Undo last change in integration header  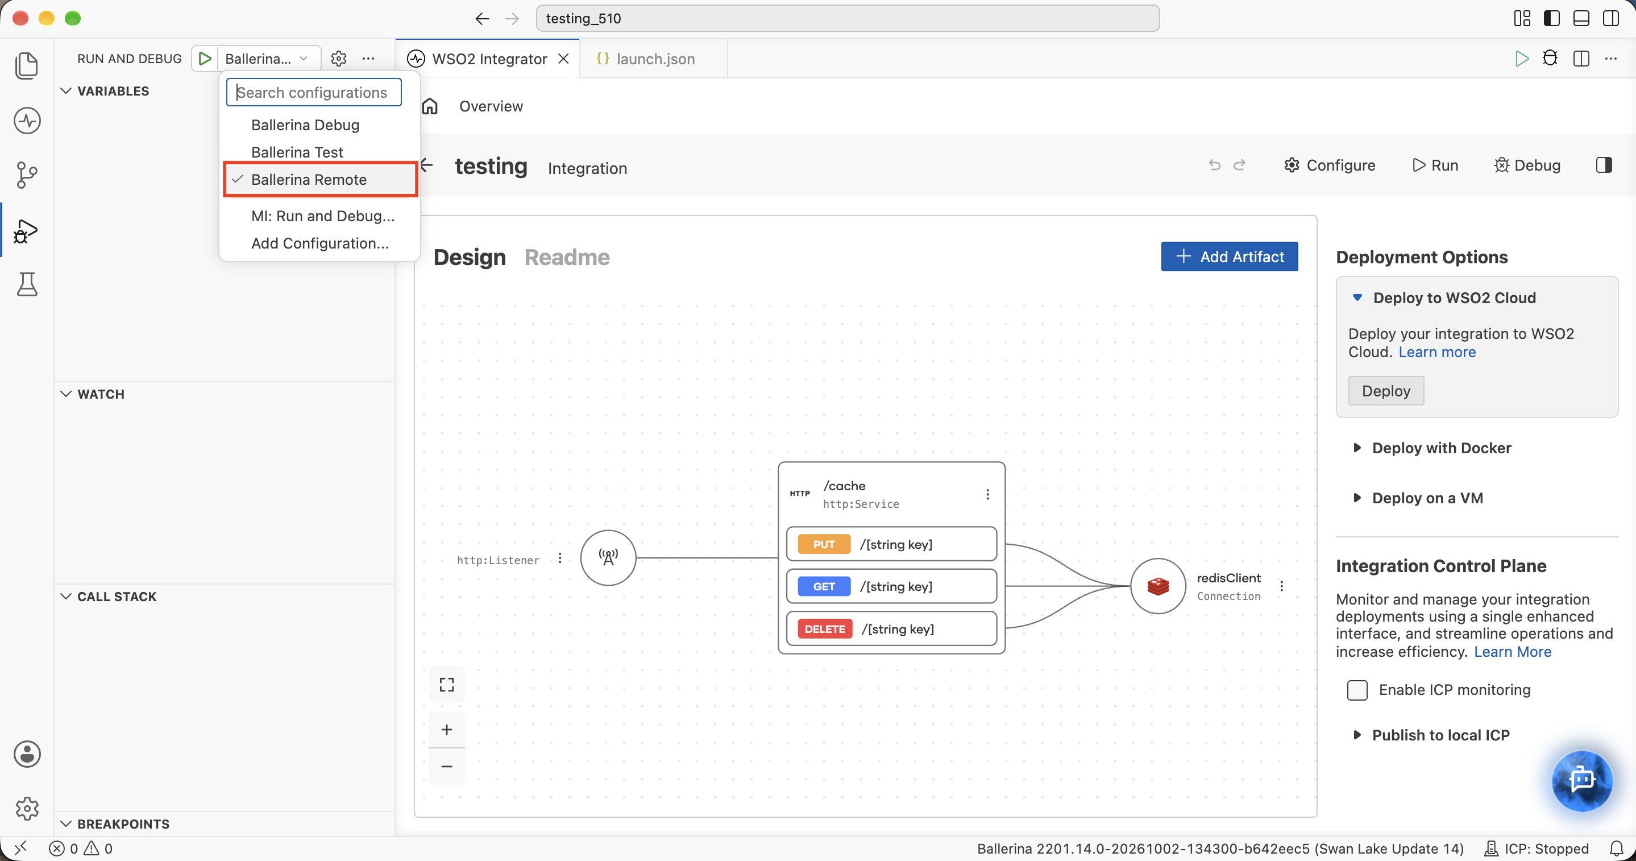pos(1214,165)
